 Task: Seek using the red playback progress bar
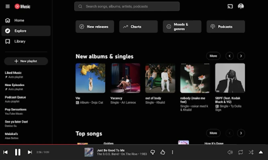point(24,144)
